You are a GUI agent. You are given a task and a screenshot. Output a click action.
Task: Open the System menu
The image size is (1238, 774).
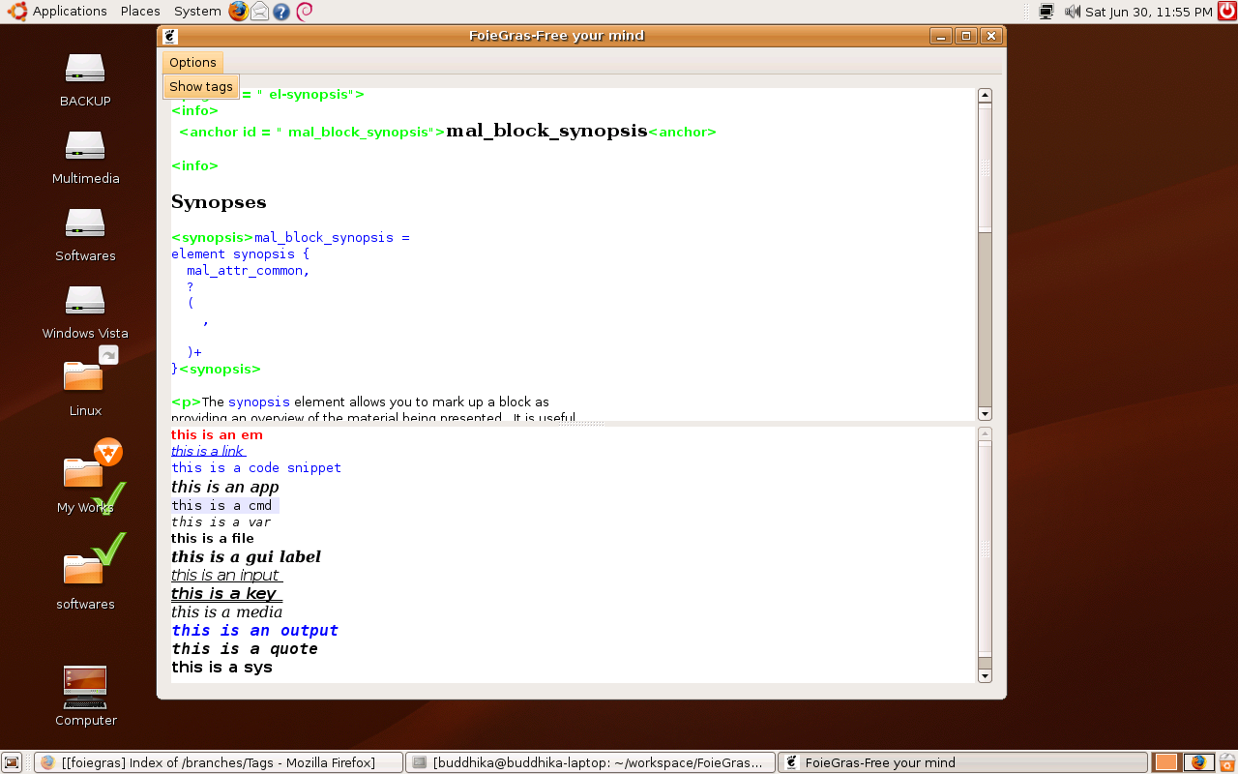(197, 11)
